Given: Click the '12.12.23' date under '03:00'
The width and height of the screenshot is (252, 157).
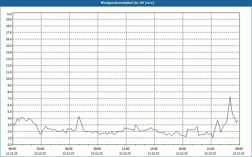Looking at the screenshot, I should coord(40,153).
